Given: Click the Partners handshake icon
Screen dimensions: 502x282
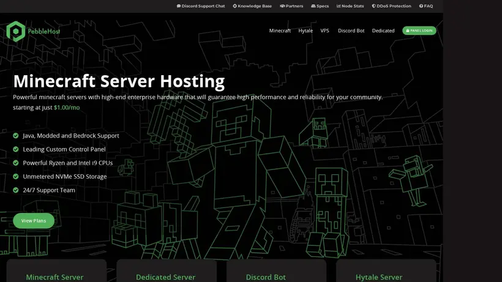Looking at the screenshot, I should 282,6.
